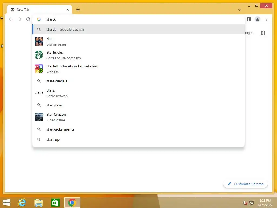Open the Windows Start button
The width and height of the screenshot is (277, 208).
6,203
